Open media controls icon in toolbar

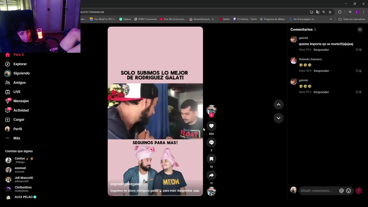pos(350,12)
